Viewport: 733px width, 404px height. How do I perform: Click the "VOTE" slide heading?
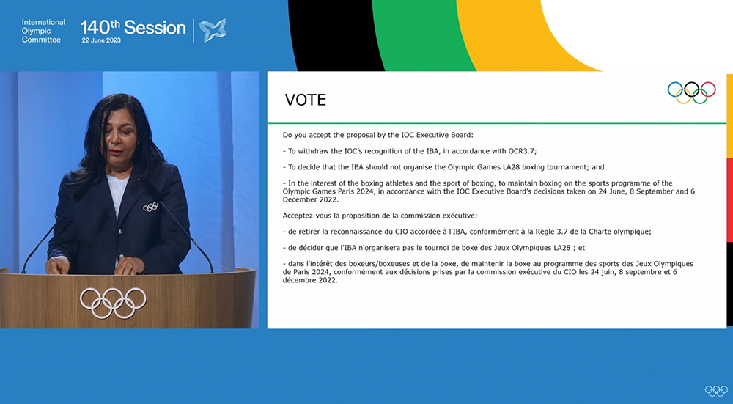[x=305, y=100]
